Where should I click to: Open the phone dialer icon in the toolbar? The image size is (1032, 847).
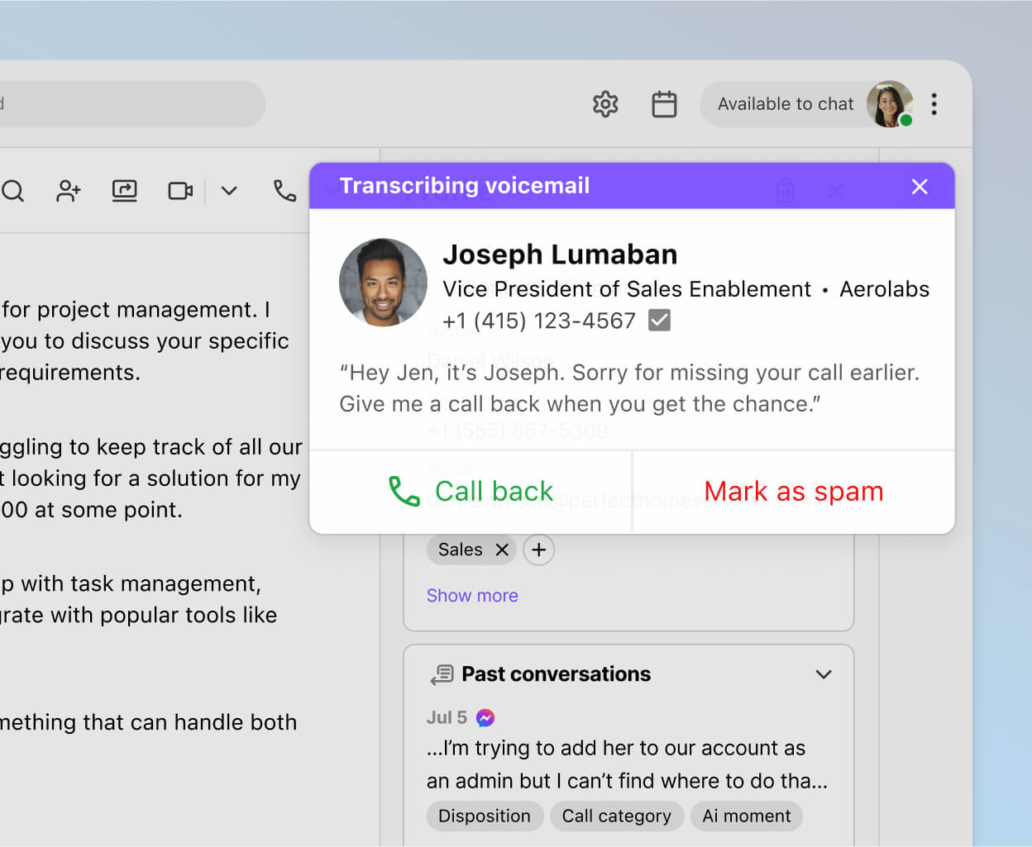pos(284,191)
